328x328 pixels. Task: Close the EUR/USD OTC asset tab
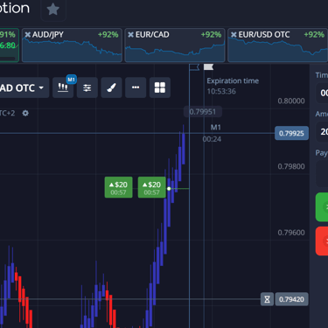point(234,35)
